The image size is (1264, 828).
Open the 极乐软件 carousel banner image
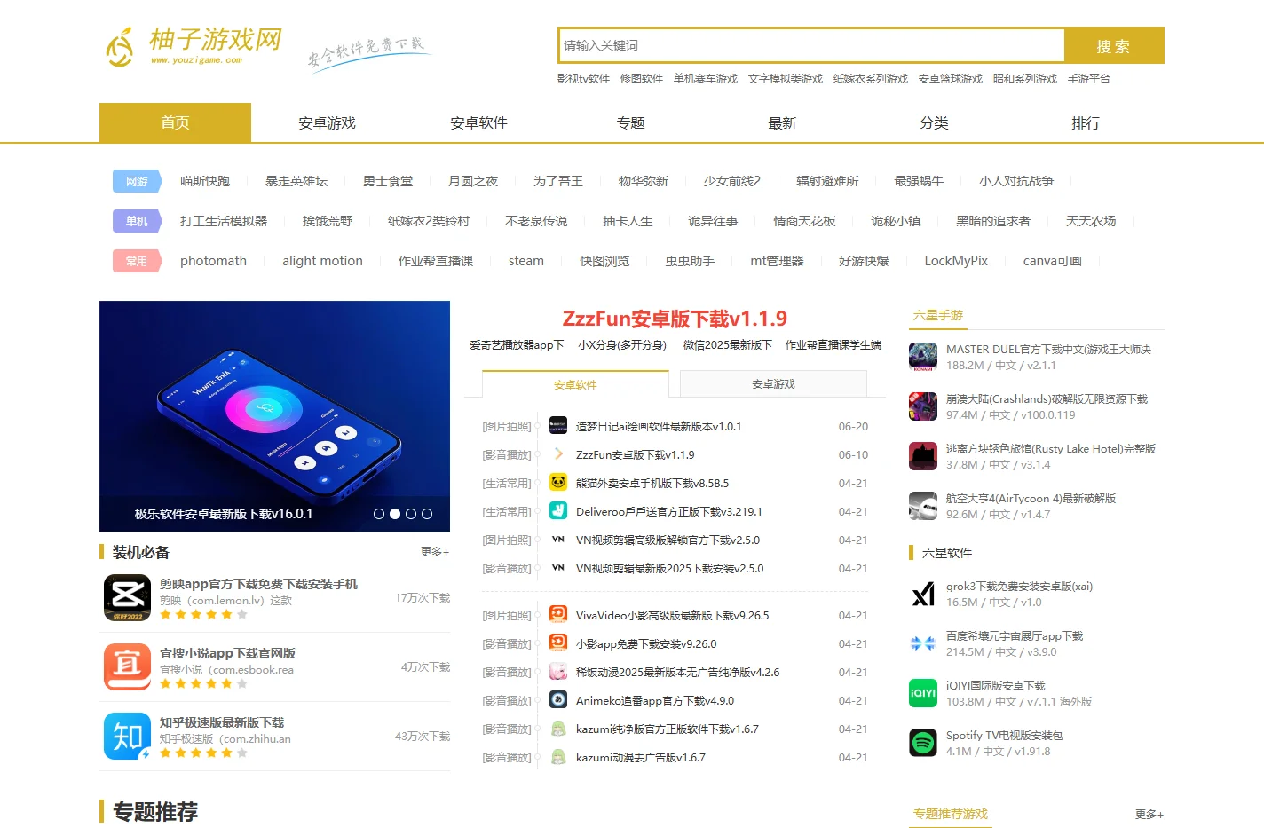[274, 416]
